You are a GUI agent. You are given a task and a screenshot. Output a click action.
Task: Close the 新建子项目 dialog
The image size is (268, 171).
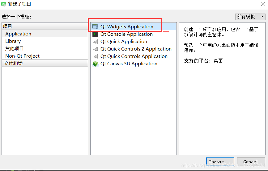[x=263, y=4]
